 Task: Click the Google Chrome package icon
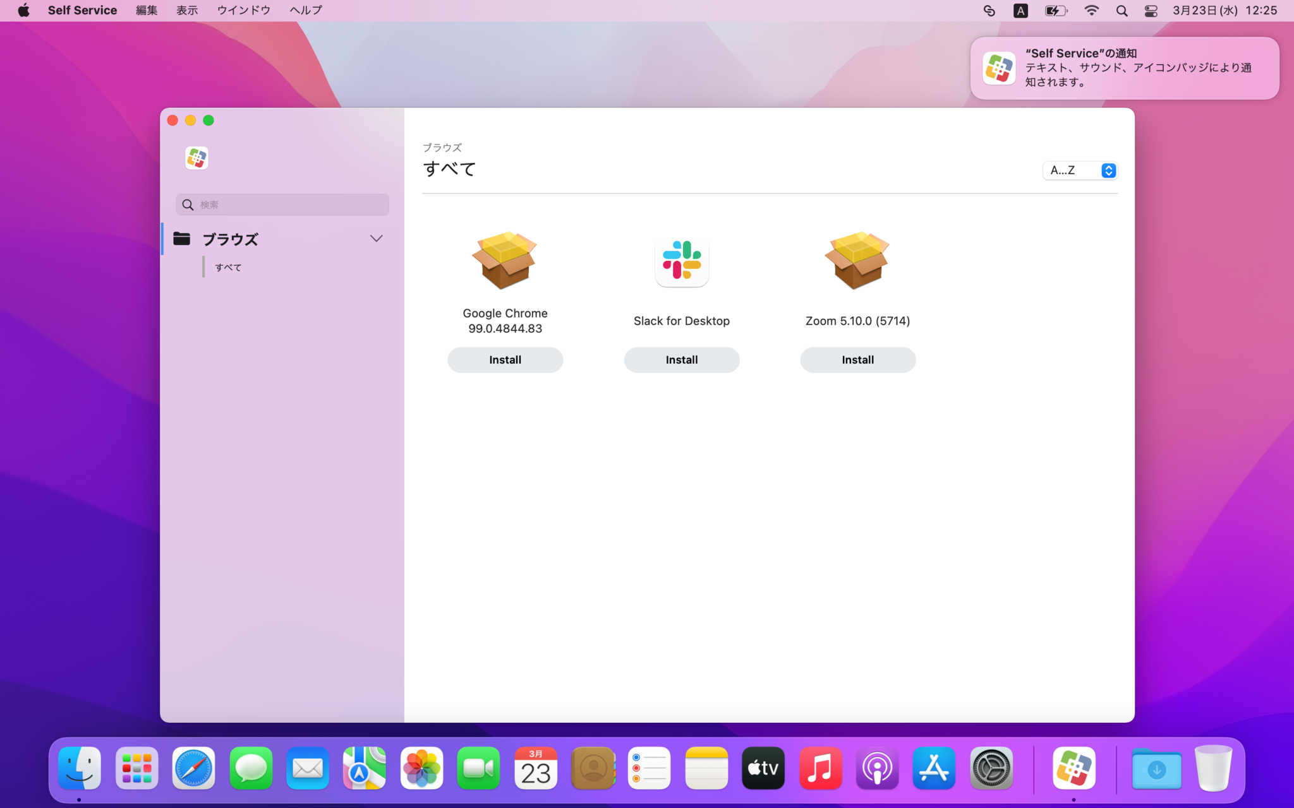(x=505, y=260)
